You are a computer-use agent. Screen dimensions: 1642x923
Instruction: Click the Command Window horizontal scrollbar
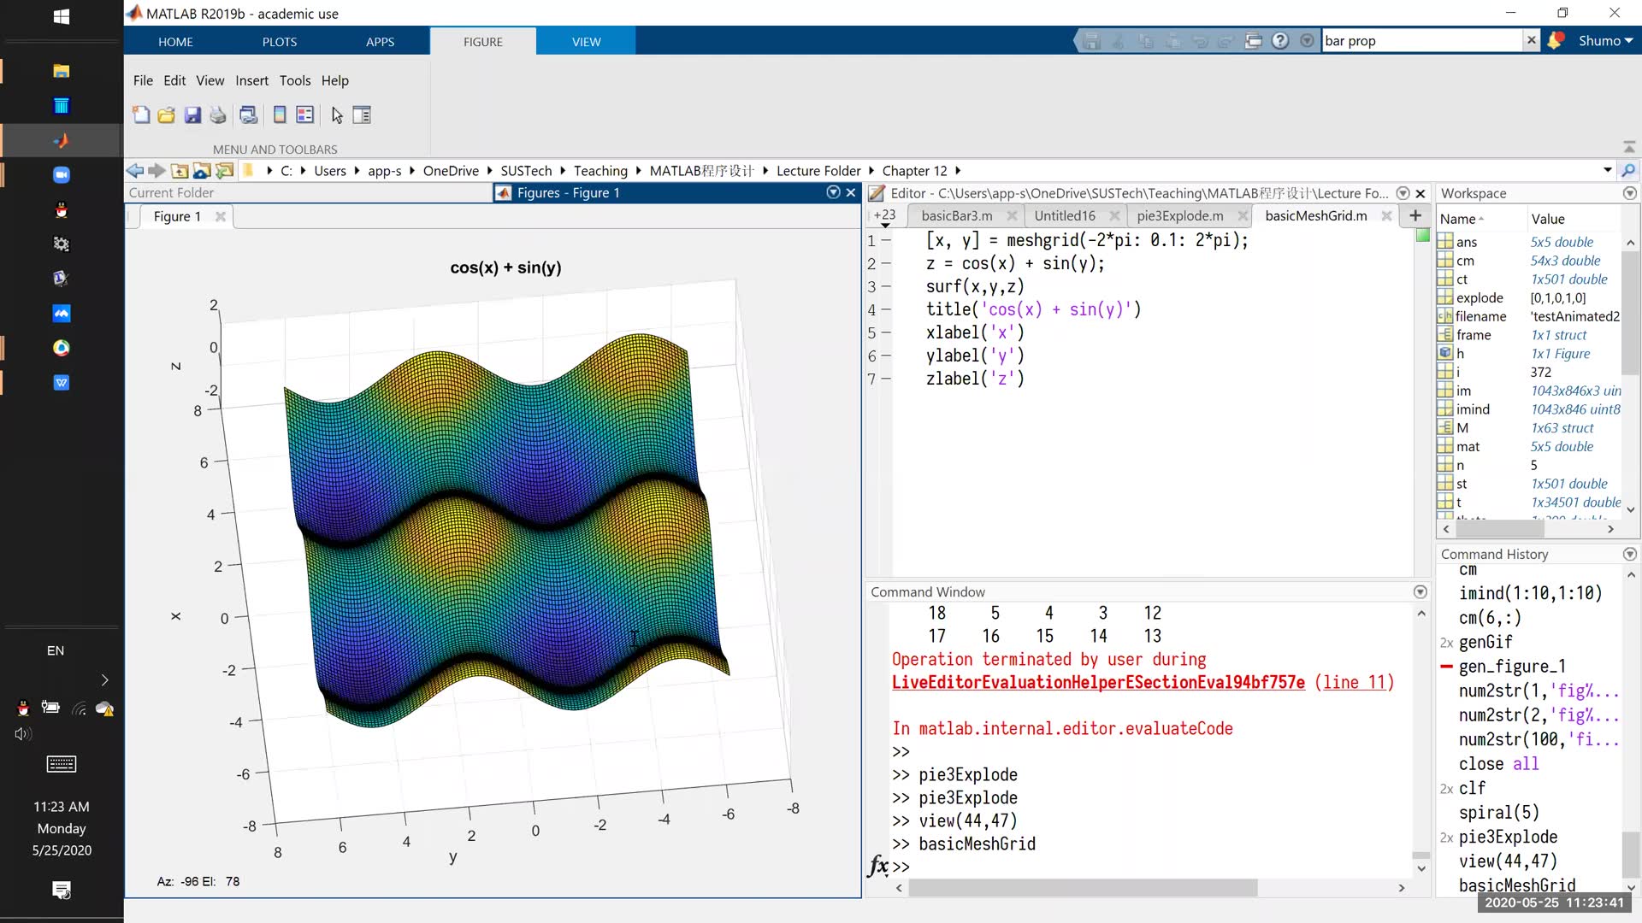(1083, 888)
